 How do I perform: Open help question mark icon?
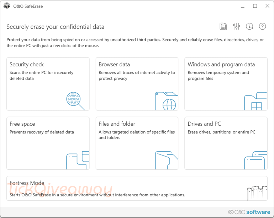coord(262,27)
